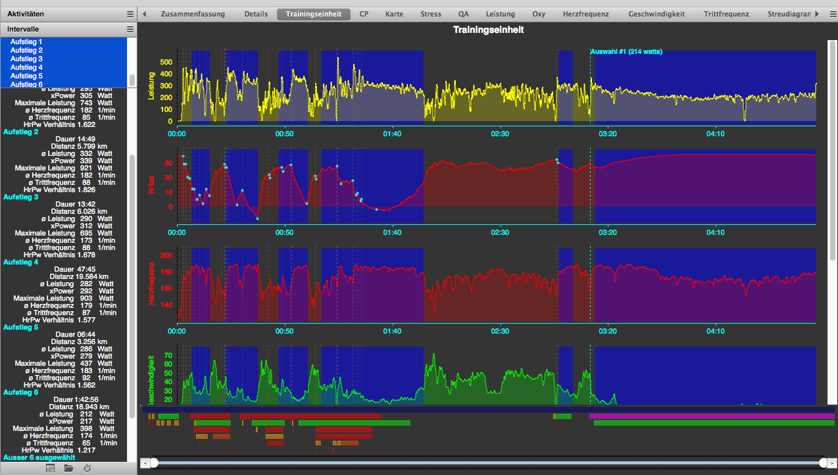Open the Streudiagramm tab
The width and height of the screenshot is (838, 475).
coord(789,14)
